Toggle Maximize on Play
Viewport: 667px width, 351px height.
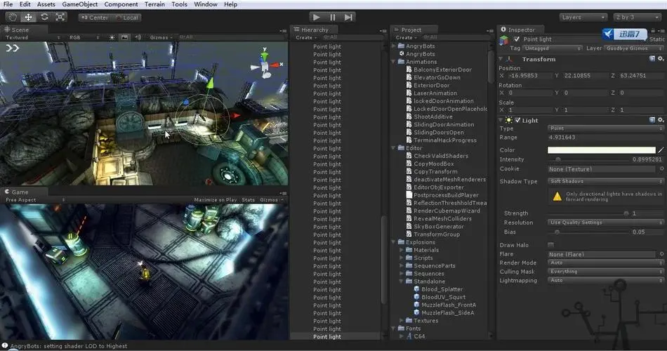coord(216,199)
